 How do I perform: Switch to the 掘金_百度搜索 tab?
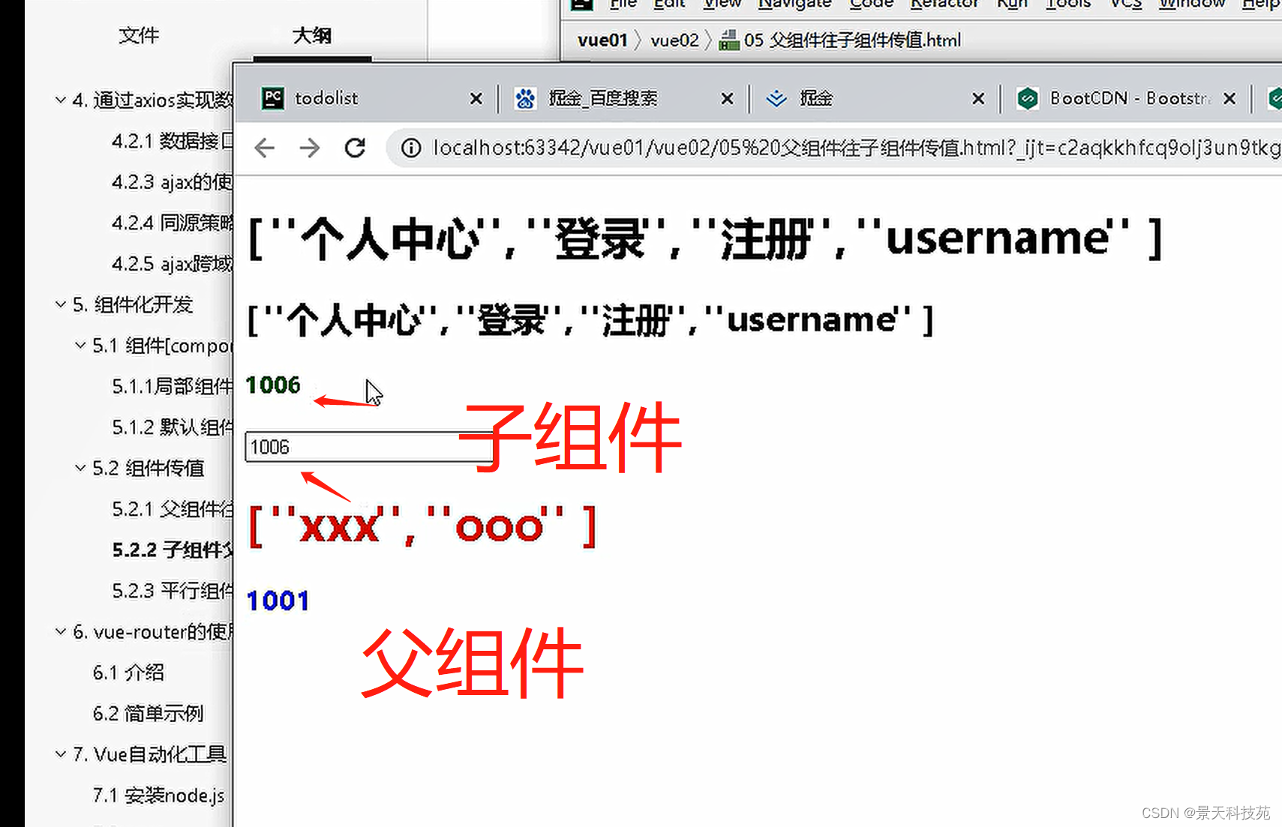click(624, 98)
